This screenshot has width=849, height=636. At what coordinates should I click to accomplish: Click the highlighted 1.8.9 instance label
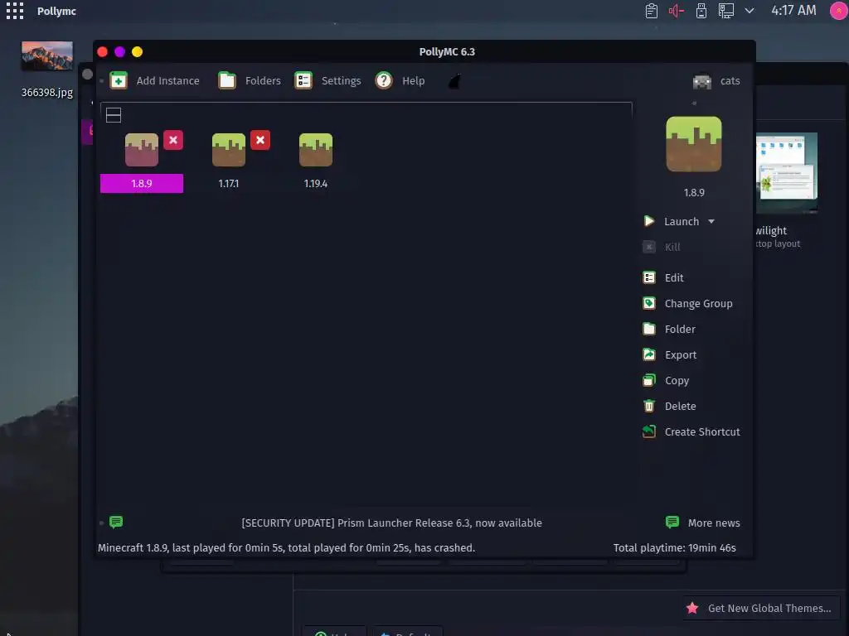142,183
